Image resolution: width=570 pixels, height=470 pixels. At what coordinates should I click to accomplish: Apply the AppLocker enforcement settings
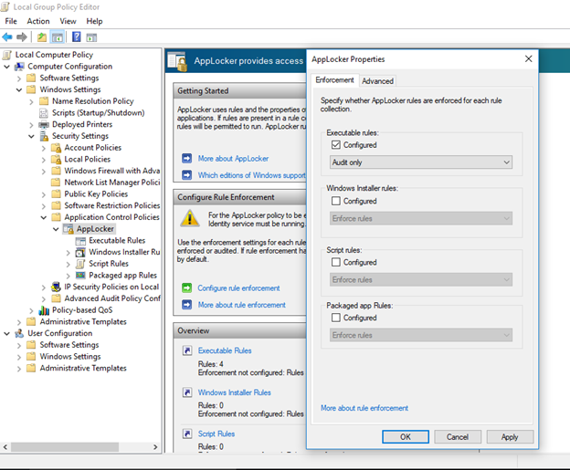pos(510,437)
